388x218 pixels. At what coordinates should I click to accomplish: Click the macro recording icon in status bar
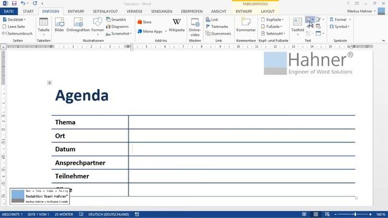(137, 214)
